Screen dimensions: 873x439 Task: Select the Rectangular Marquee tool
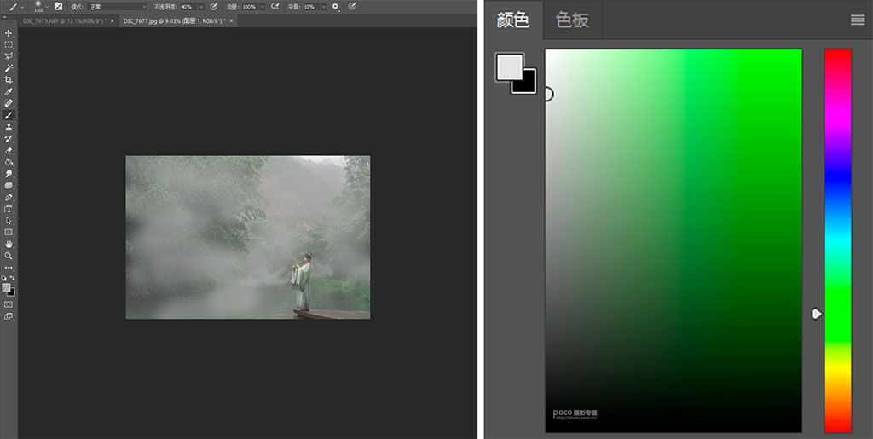pyautogui.click(x=9, y=45)
